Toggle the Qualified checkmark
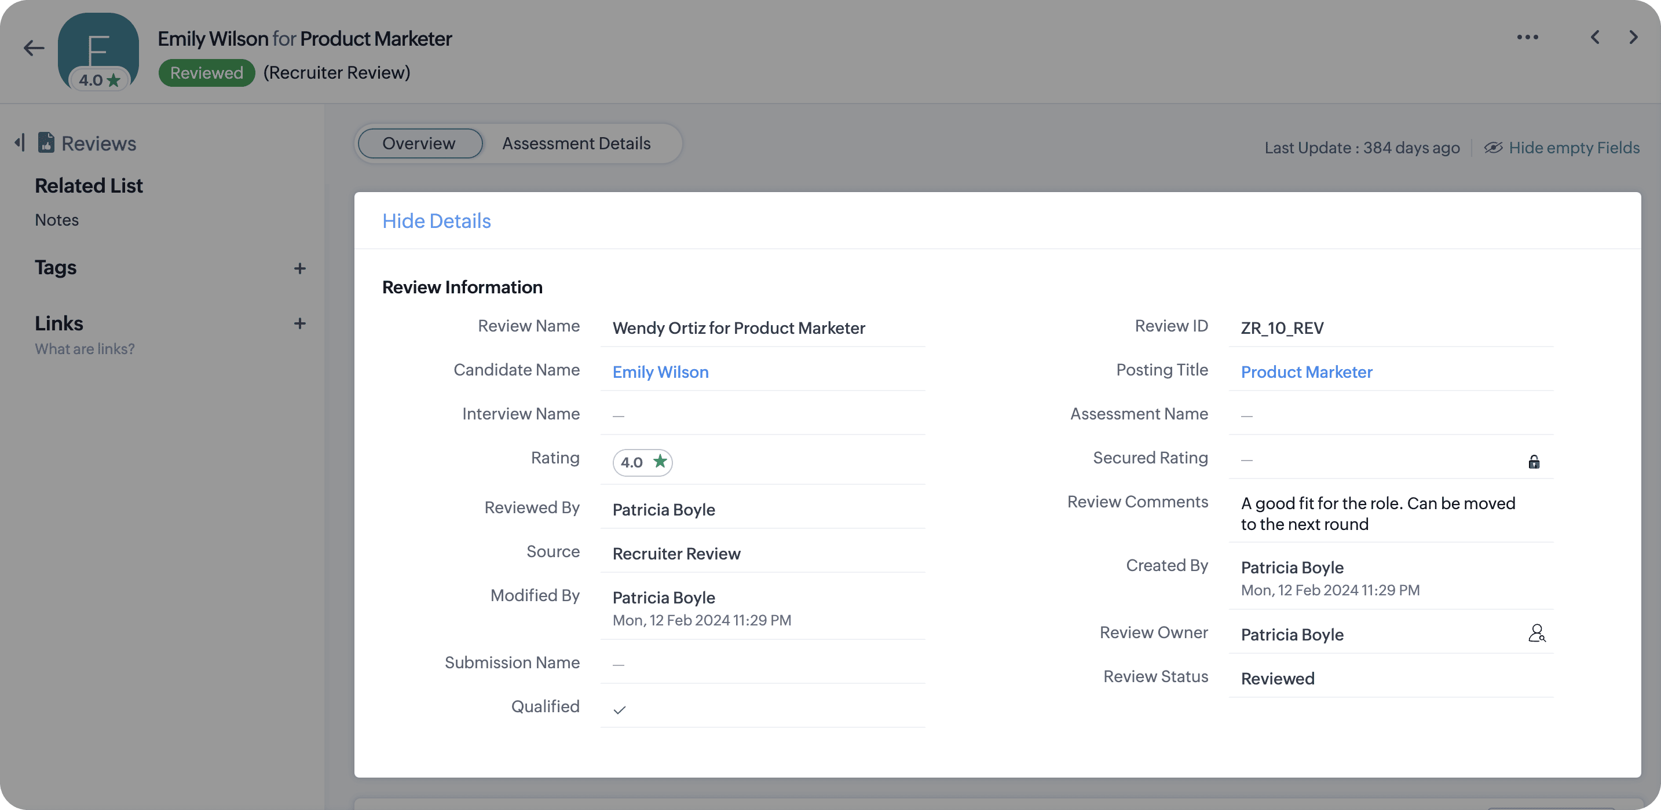The width and height of the screenshot is (1661, 810). click(620, 709)
